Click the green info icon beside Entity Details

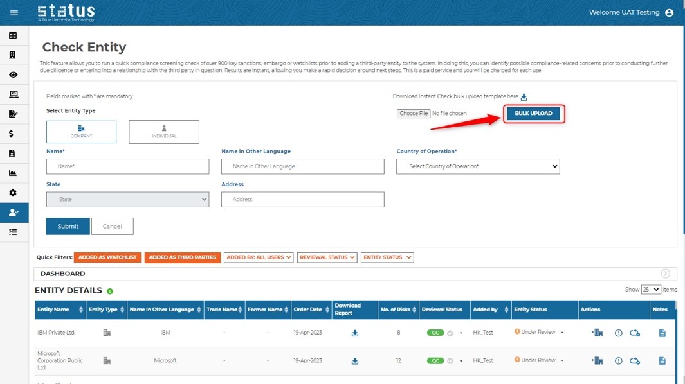110,292
